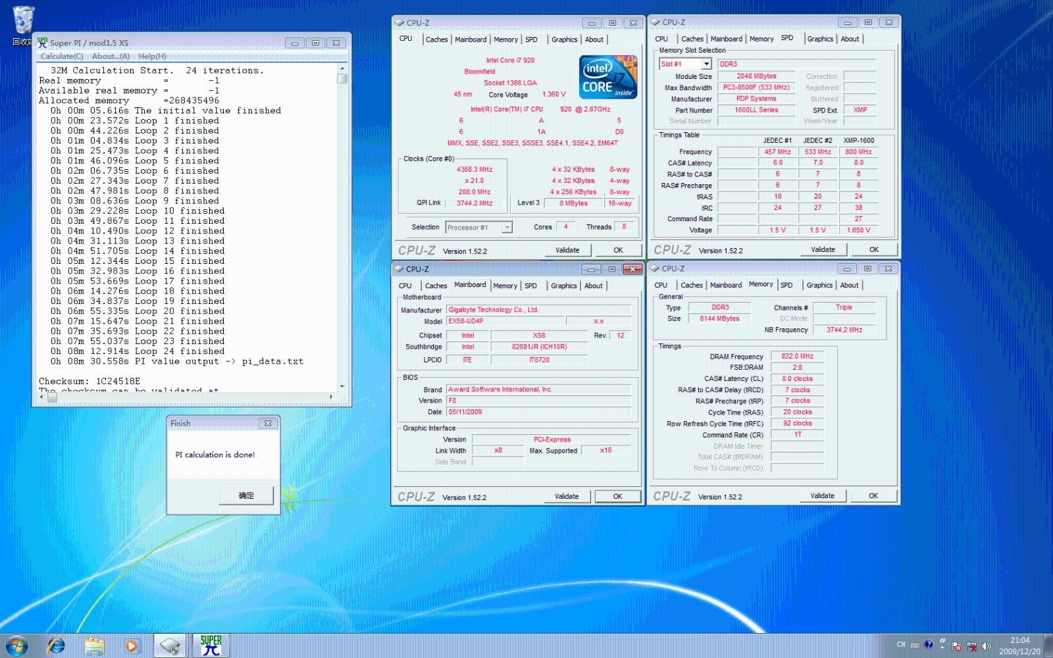Click the network status tray icon

point(971,647)
